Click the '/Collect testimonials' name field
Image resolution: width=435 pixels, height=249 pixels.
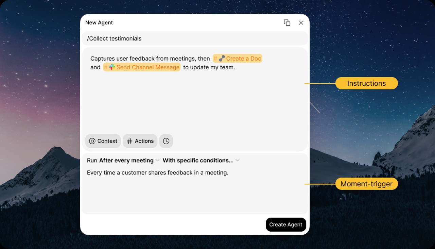click(195, 38)
